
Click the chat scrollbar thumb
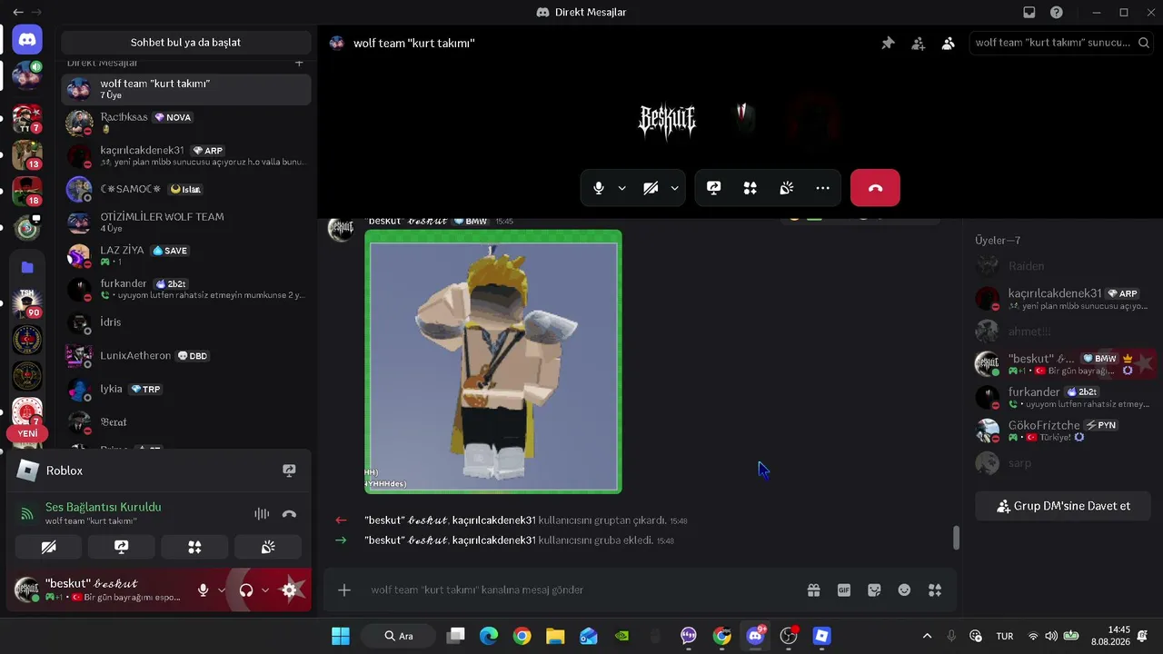pyautogui.click(x=956, y=538)
